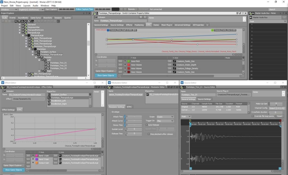
Task: Click the blue loop end marker at waveform bottom right
Action: pos(280,168)
